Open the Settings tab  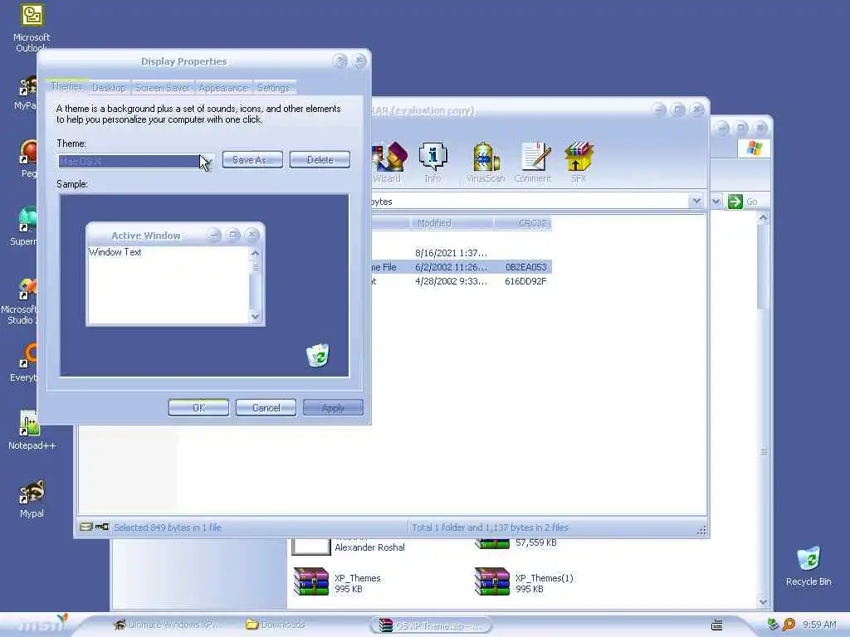pos(272,88)
